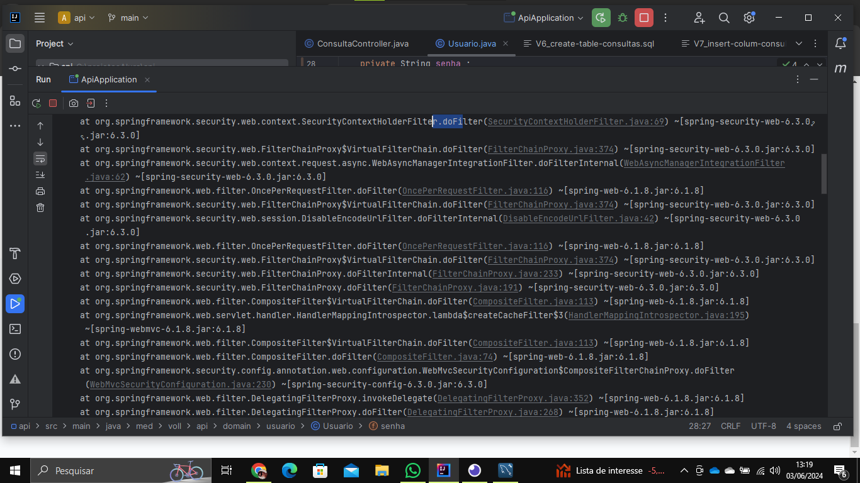
Task: Stop ApiApplication using top red square
Action: 643,18
